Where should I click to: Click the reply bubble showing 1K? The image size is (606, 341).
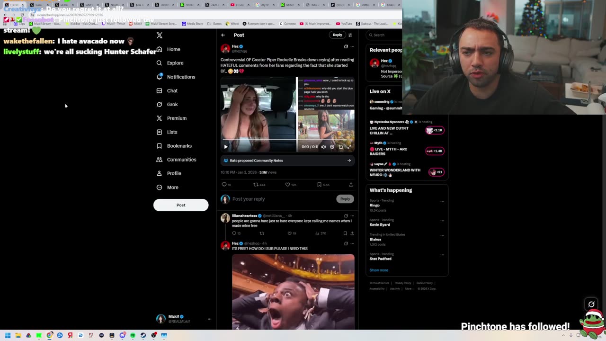click(x=226, y=185)
